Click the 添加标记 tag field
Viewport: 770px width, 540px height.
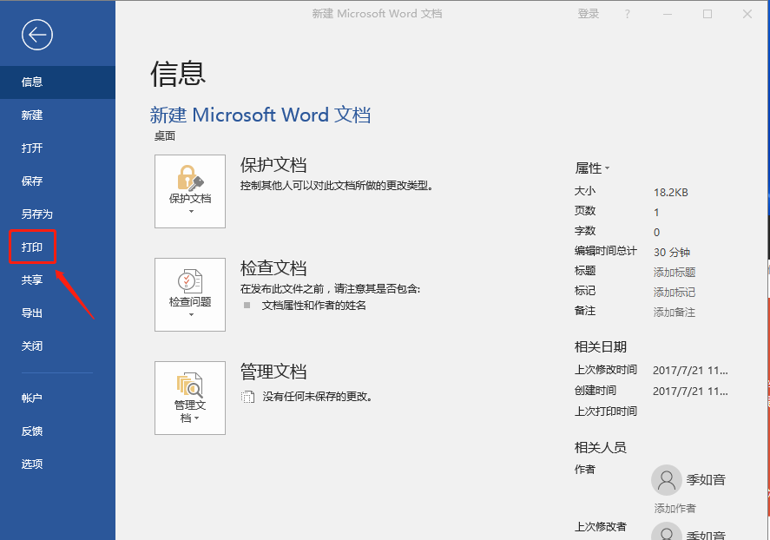[675, 292]
